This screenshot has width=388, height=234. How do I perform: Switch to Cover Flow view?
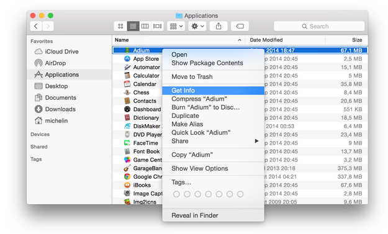[x=158, y=26]
